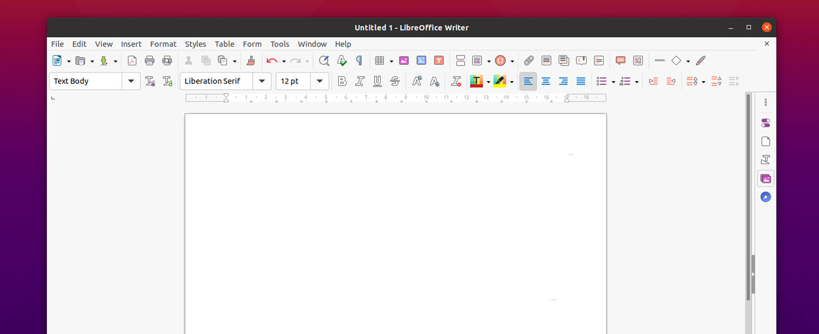The width and height of the screenshot is (819, 334).
Task: Insert an image
Action: [x=404, y=60]
